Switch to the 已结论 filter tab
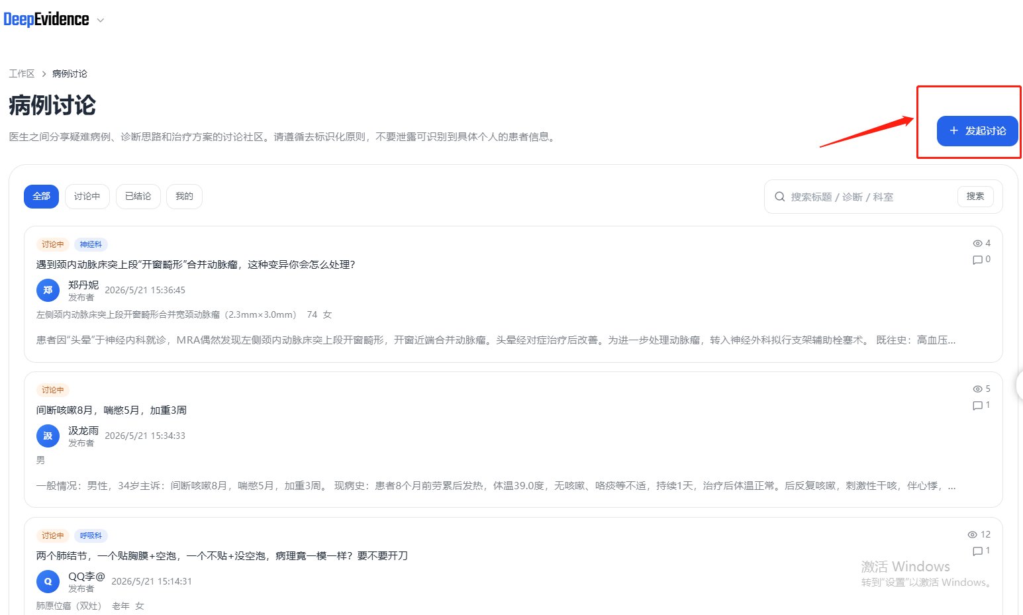Viewport: 1023px width, 615px height. pyautogui.click(x=138, y=197)
